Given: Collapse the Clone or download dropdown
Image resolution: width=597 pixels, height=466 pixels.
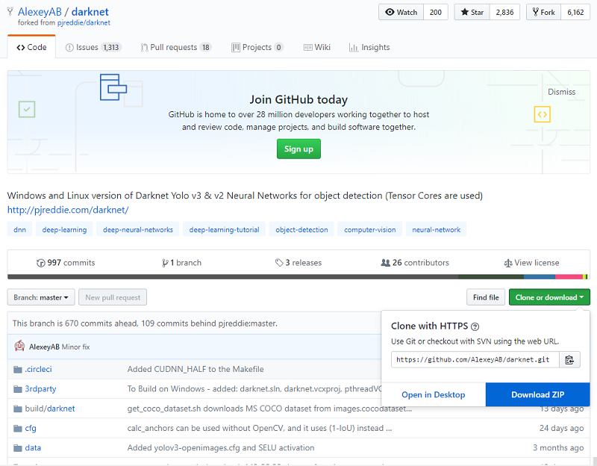Looking at the screenshot, I should (549, 297).
